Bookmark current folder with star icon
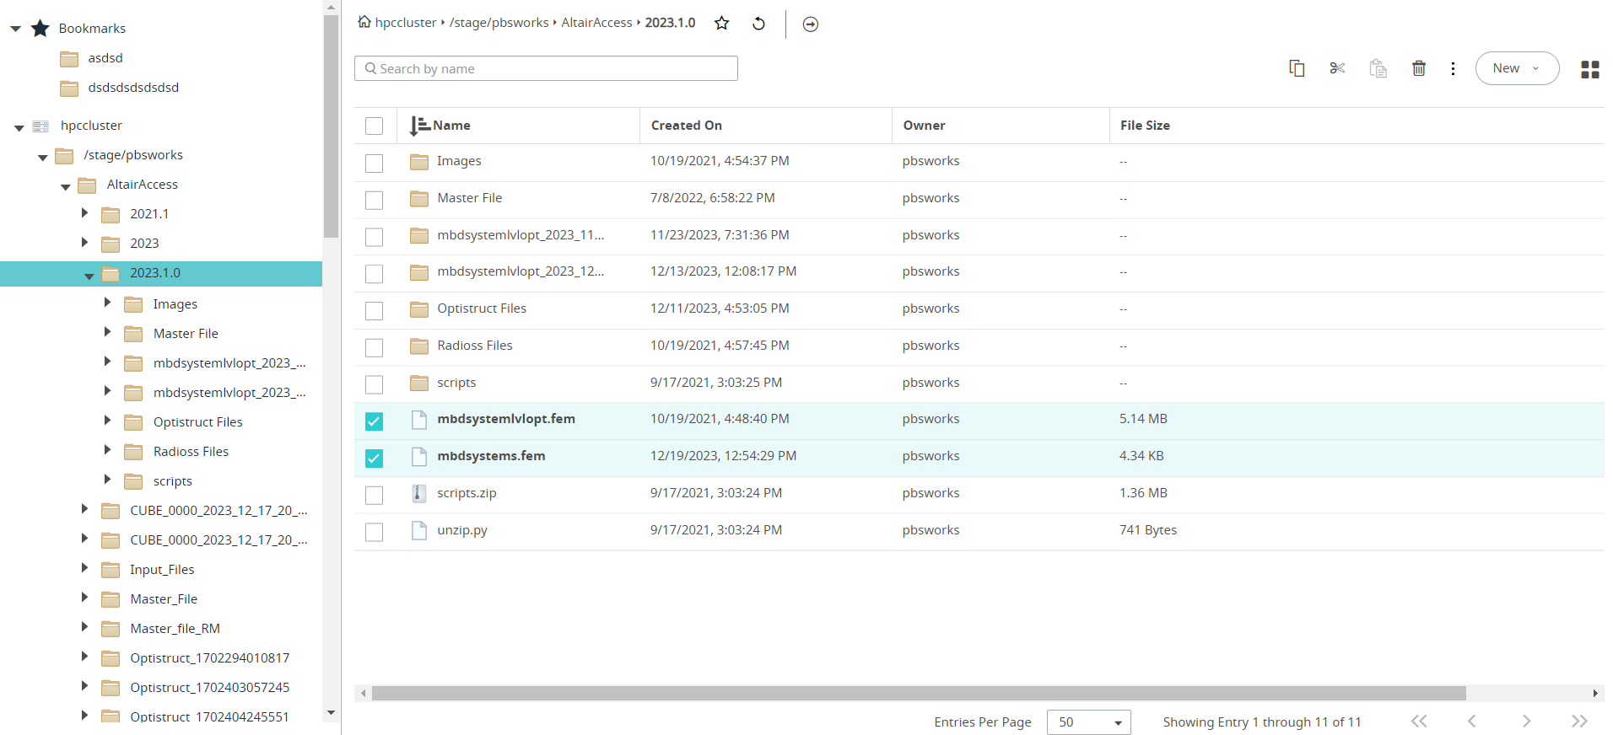The height and width of the screenshot is (735, 1613). [722, 24]
